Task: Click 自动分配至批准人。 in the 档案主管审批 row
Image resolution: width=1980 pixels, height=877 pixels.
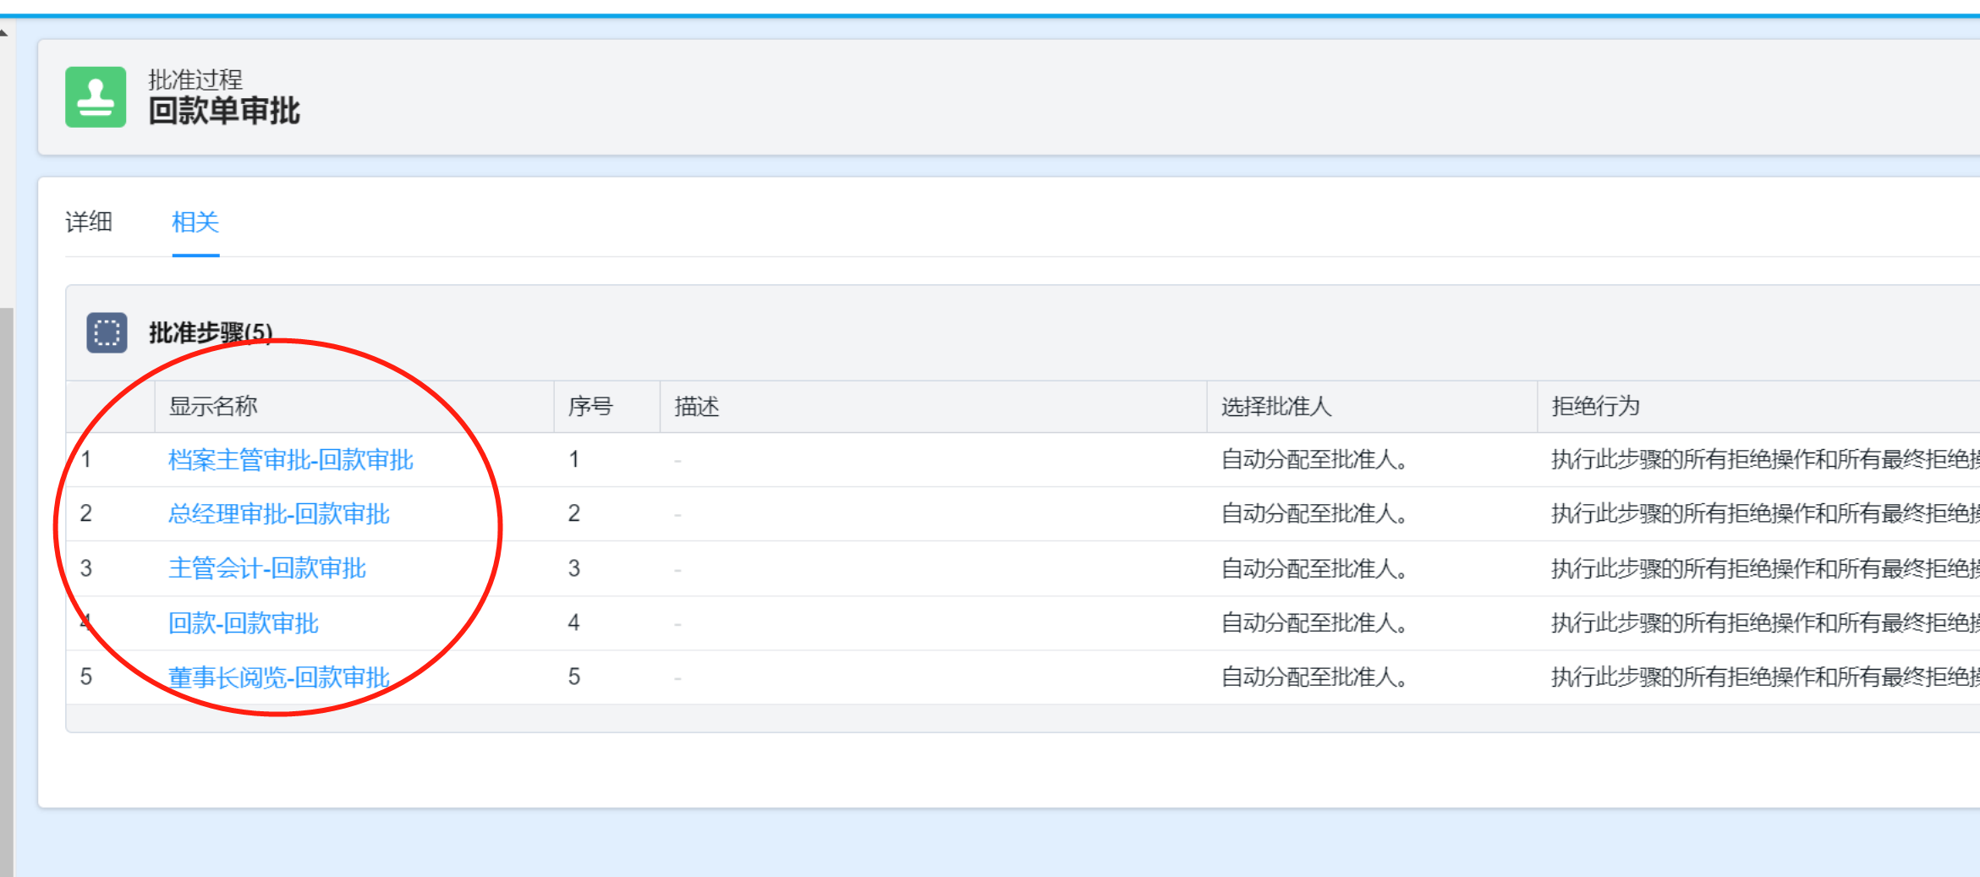Action: pos(1314,459)
